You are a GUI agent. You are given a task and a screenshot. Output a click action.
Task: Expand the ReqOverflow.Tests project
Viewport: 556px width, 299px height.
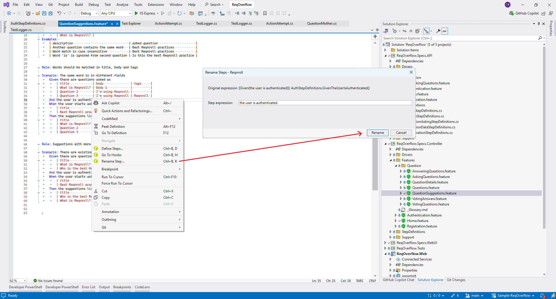[x=385, y=248]
